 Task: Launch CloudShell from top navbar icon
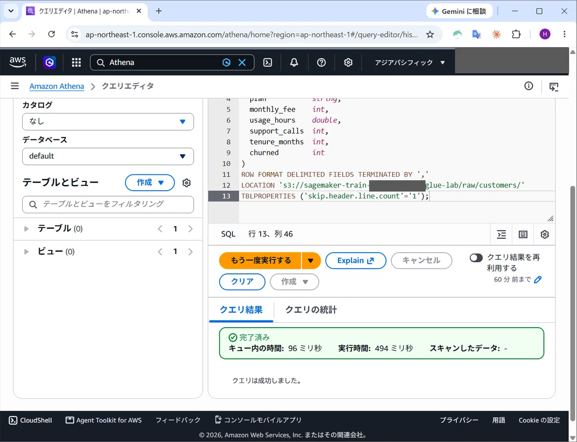[x=268, y=62]
